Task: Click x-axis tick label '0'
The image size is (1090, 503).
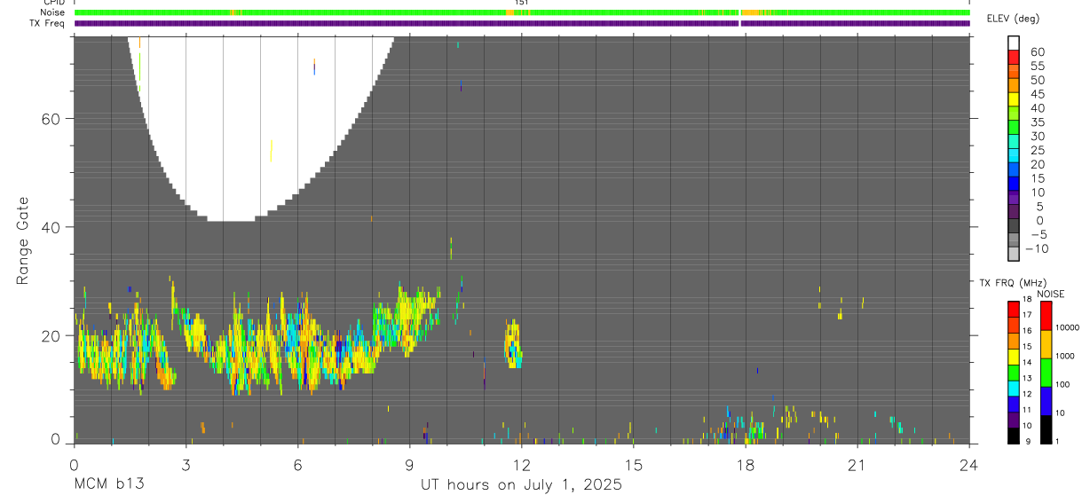Action: pos(74,464)
